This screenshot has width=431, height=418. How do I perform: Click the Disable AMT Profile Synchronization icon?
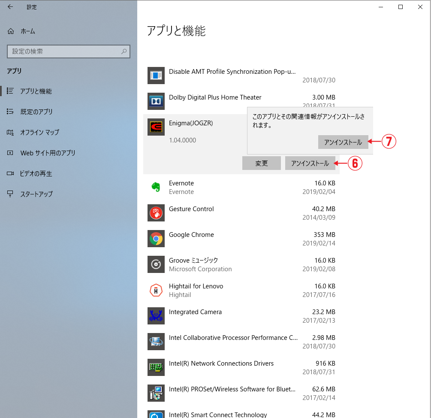(156, 76)
